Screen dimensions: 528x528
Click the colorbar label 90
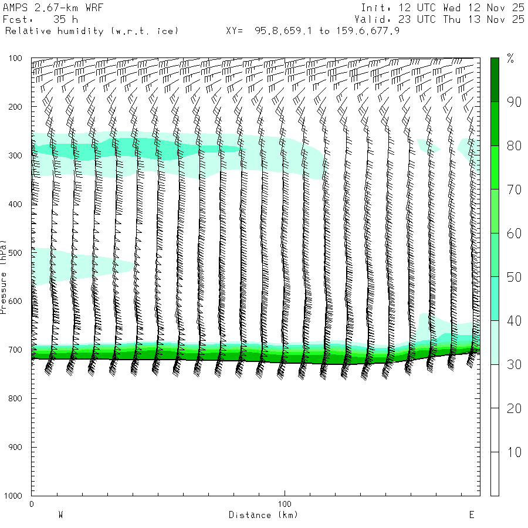tap(514, 102)
